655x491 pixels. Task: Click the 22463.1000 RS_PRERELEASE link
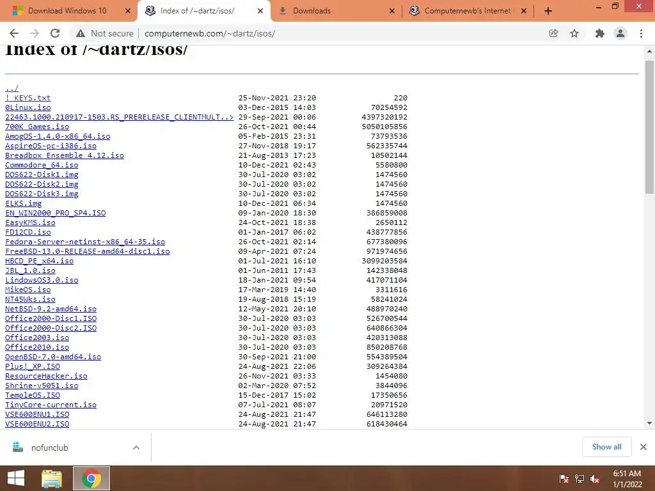click(119, 117)
